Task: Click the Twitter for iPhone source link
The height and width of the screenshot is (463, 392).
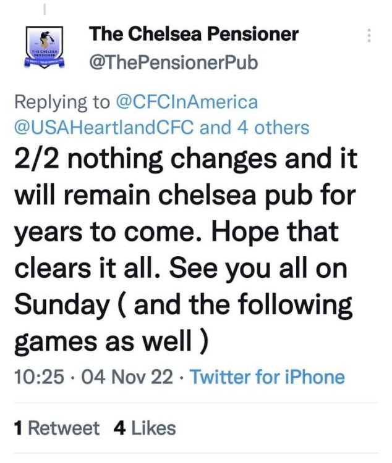Action: coord(268,377)
